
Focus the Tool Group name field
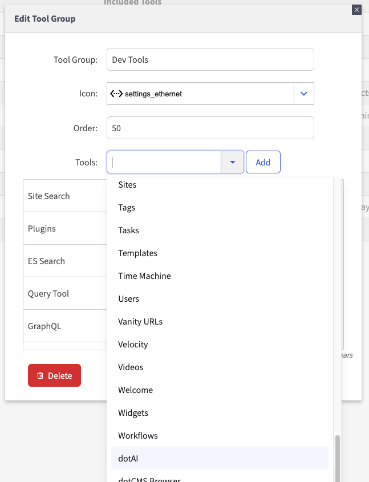tap(210, 59)
